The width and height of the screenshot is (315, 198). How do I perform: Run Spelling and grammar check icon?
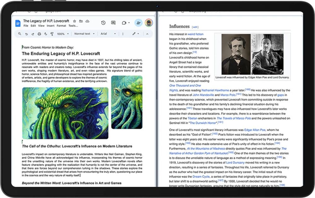(x=46, y=34)
